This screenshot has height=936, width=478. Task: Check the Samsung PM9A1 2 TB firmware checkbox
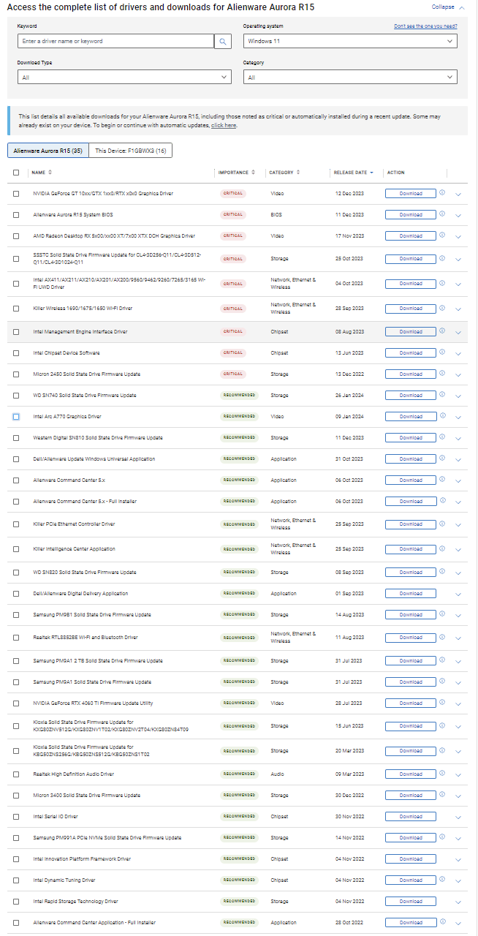(x=16, y=660)
